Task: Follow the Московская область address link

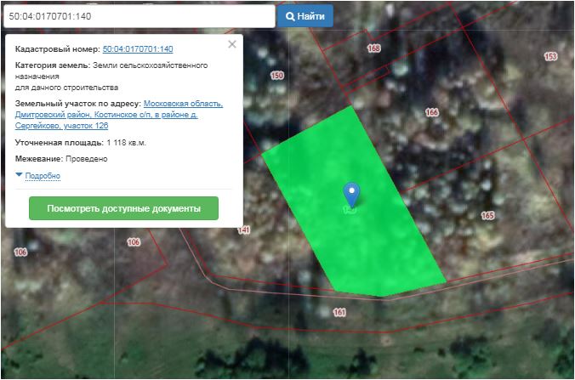Action: click(183, 104)
